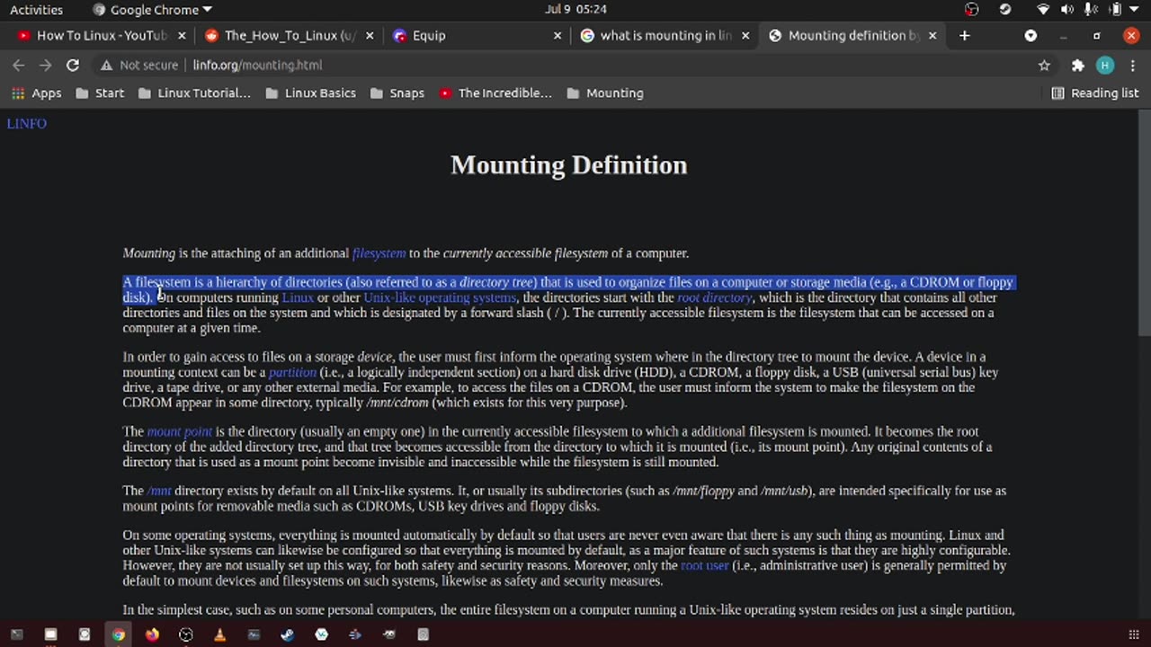Follow the 'root directory' link
This screenshot has height=647, width=1151.
click(x=714, y=297)
